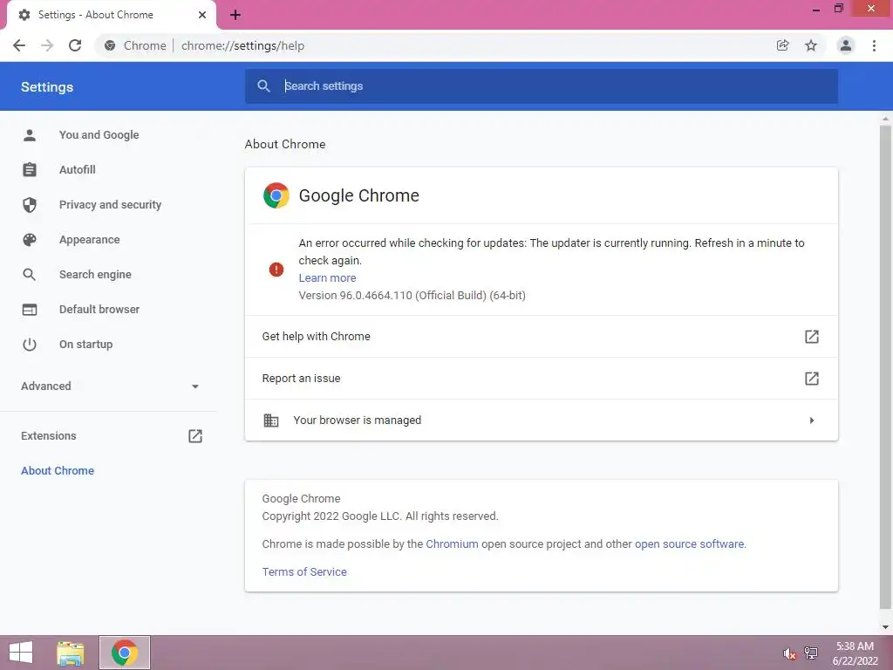Screen dimensions: 893x670
Task: Click the Advanced label in sidebar
Action: coord(46,386)
